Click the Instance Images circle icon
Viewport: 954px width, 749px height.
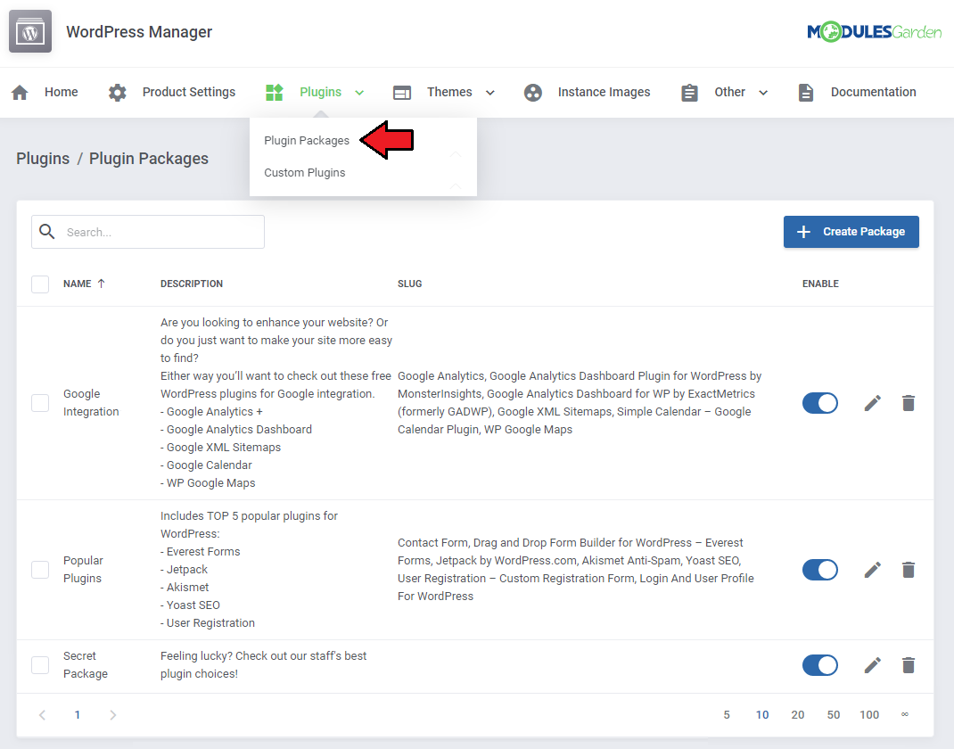(x=533, y=93)
